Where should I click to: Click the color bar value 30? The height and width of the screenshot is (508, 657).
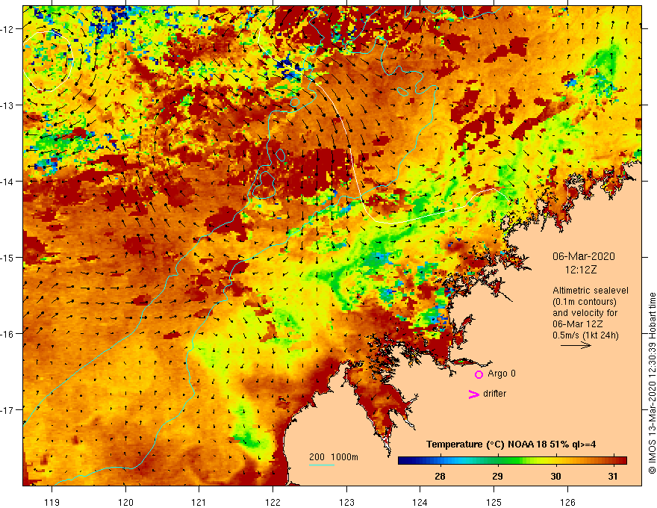[x=555, y=476]
